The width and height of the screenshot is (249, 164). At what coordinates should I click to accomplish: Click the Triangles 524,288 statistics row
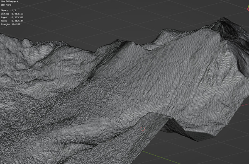point(10,24)
